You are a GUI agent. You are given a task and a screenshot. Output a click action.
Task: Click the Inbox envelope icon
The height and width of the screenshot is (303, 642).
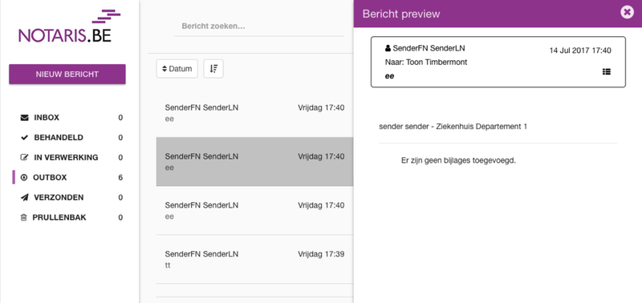tap(24, 118)
